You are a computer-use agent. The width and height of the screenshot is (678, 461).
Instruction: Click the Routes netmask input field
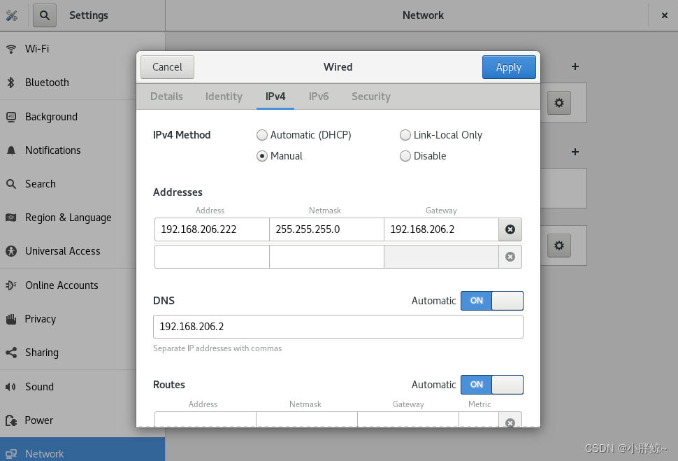(307, 420)
